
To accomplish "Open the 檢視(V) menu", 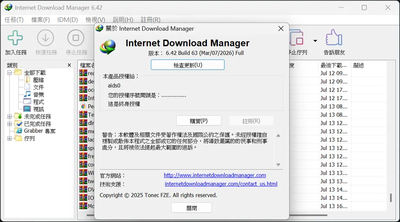I will [x=95, y=20].
